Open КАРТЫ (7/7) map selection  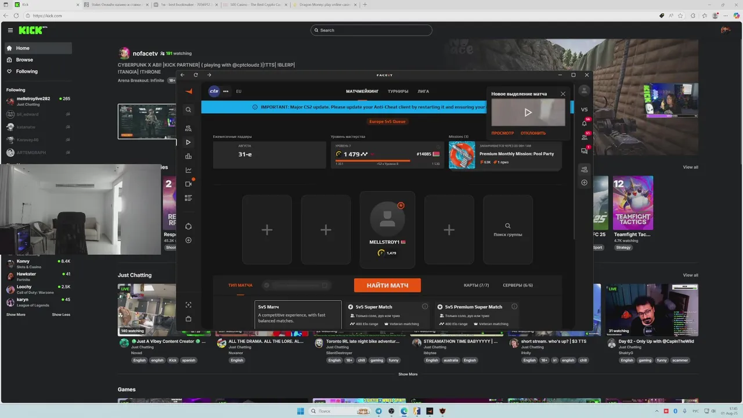(x=477, y=285)
